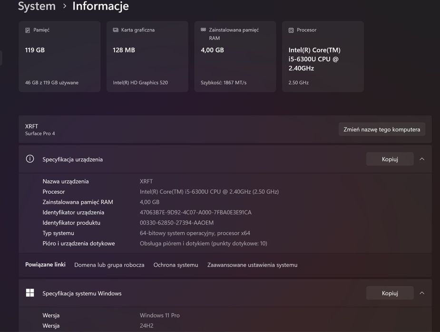Open Domena lub grupa robocza link
This screenshot has width=440, height=332.
(109, 265)
